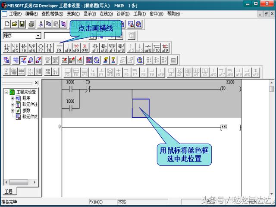Screen dimensions: 276x207
Task: Collapse the 工程未设置 tree root
Action: click(x=6, y=92)
